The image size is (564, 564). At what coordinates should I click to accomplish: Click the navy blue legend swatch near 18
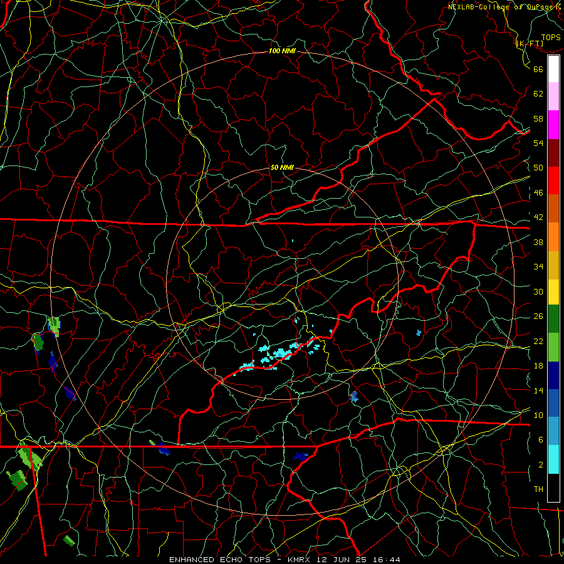pos(553,375)
